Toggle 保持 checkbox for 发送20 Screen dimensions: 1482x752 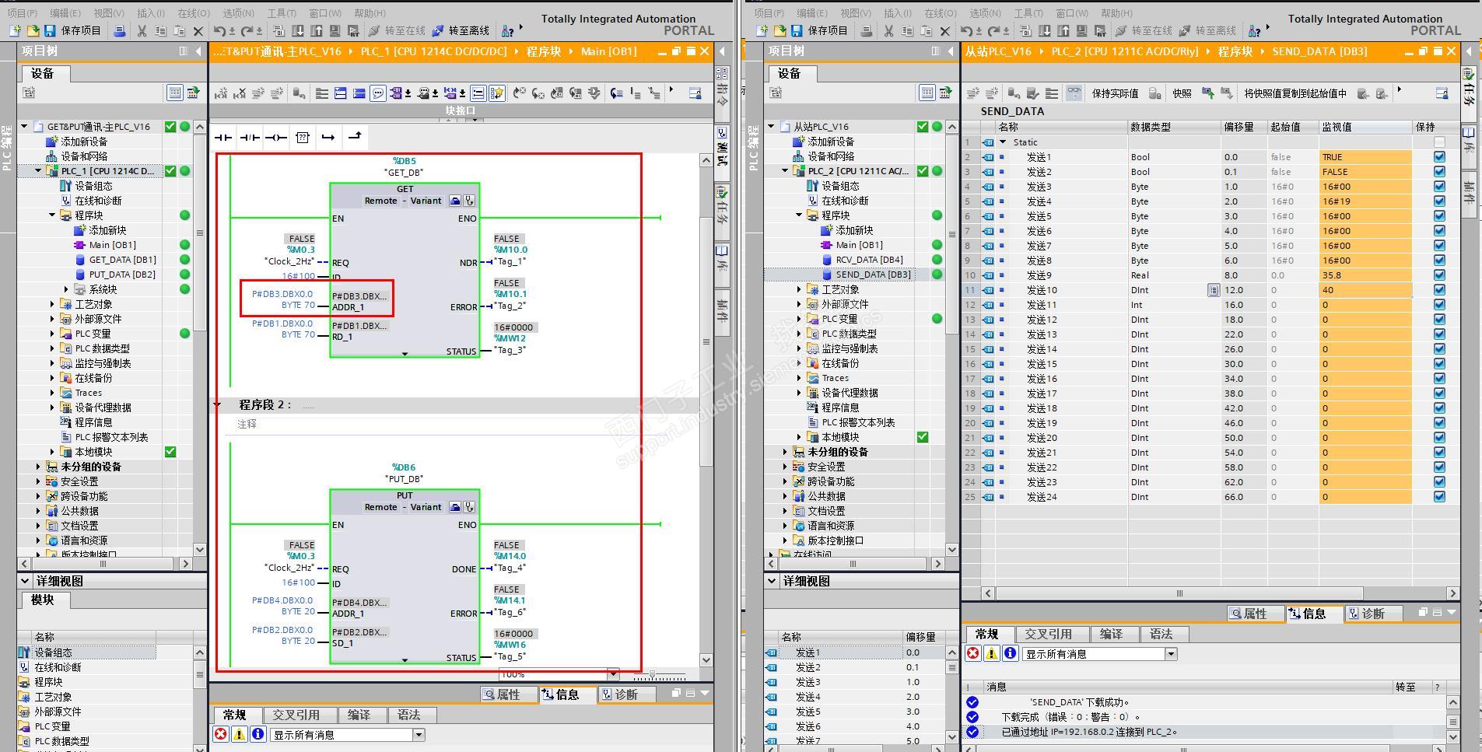[1439, 438]
